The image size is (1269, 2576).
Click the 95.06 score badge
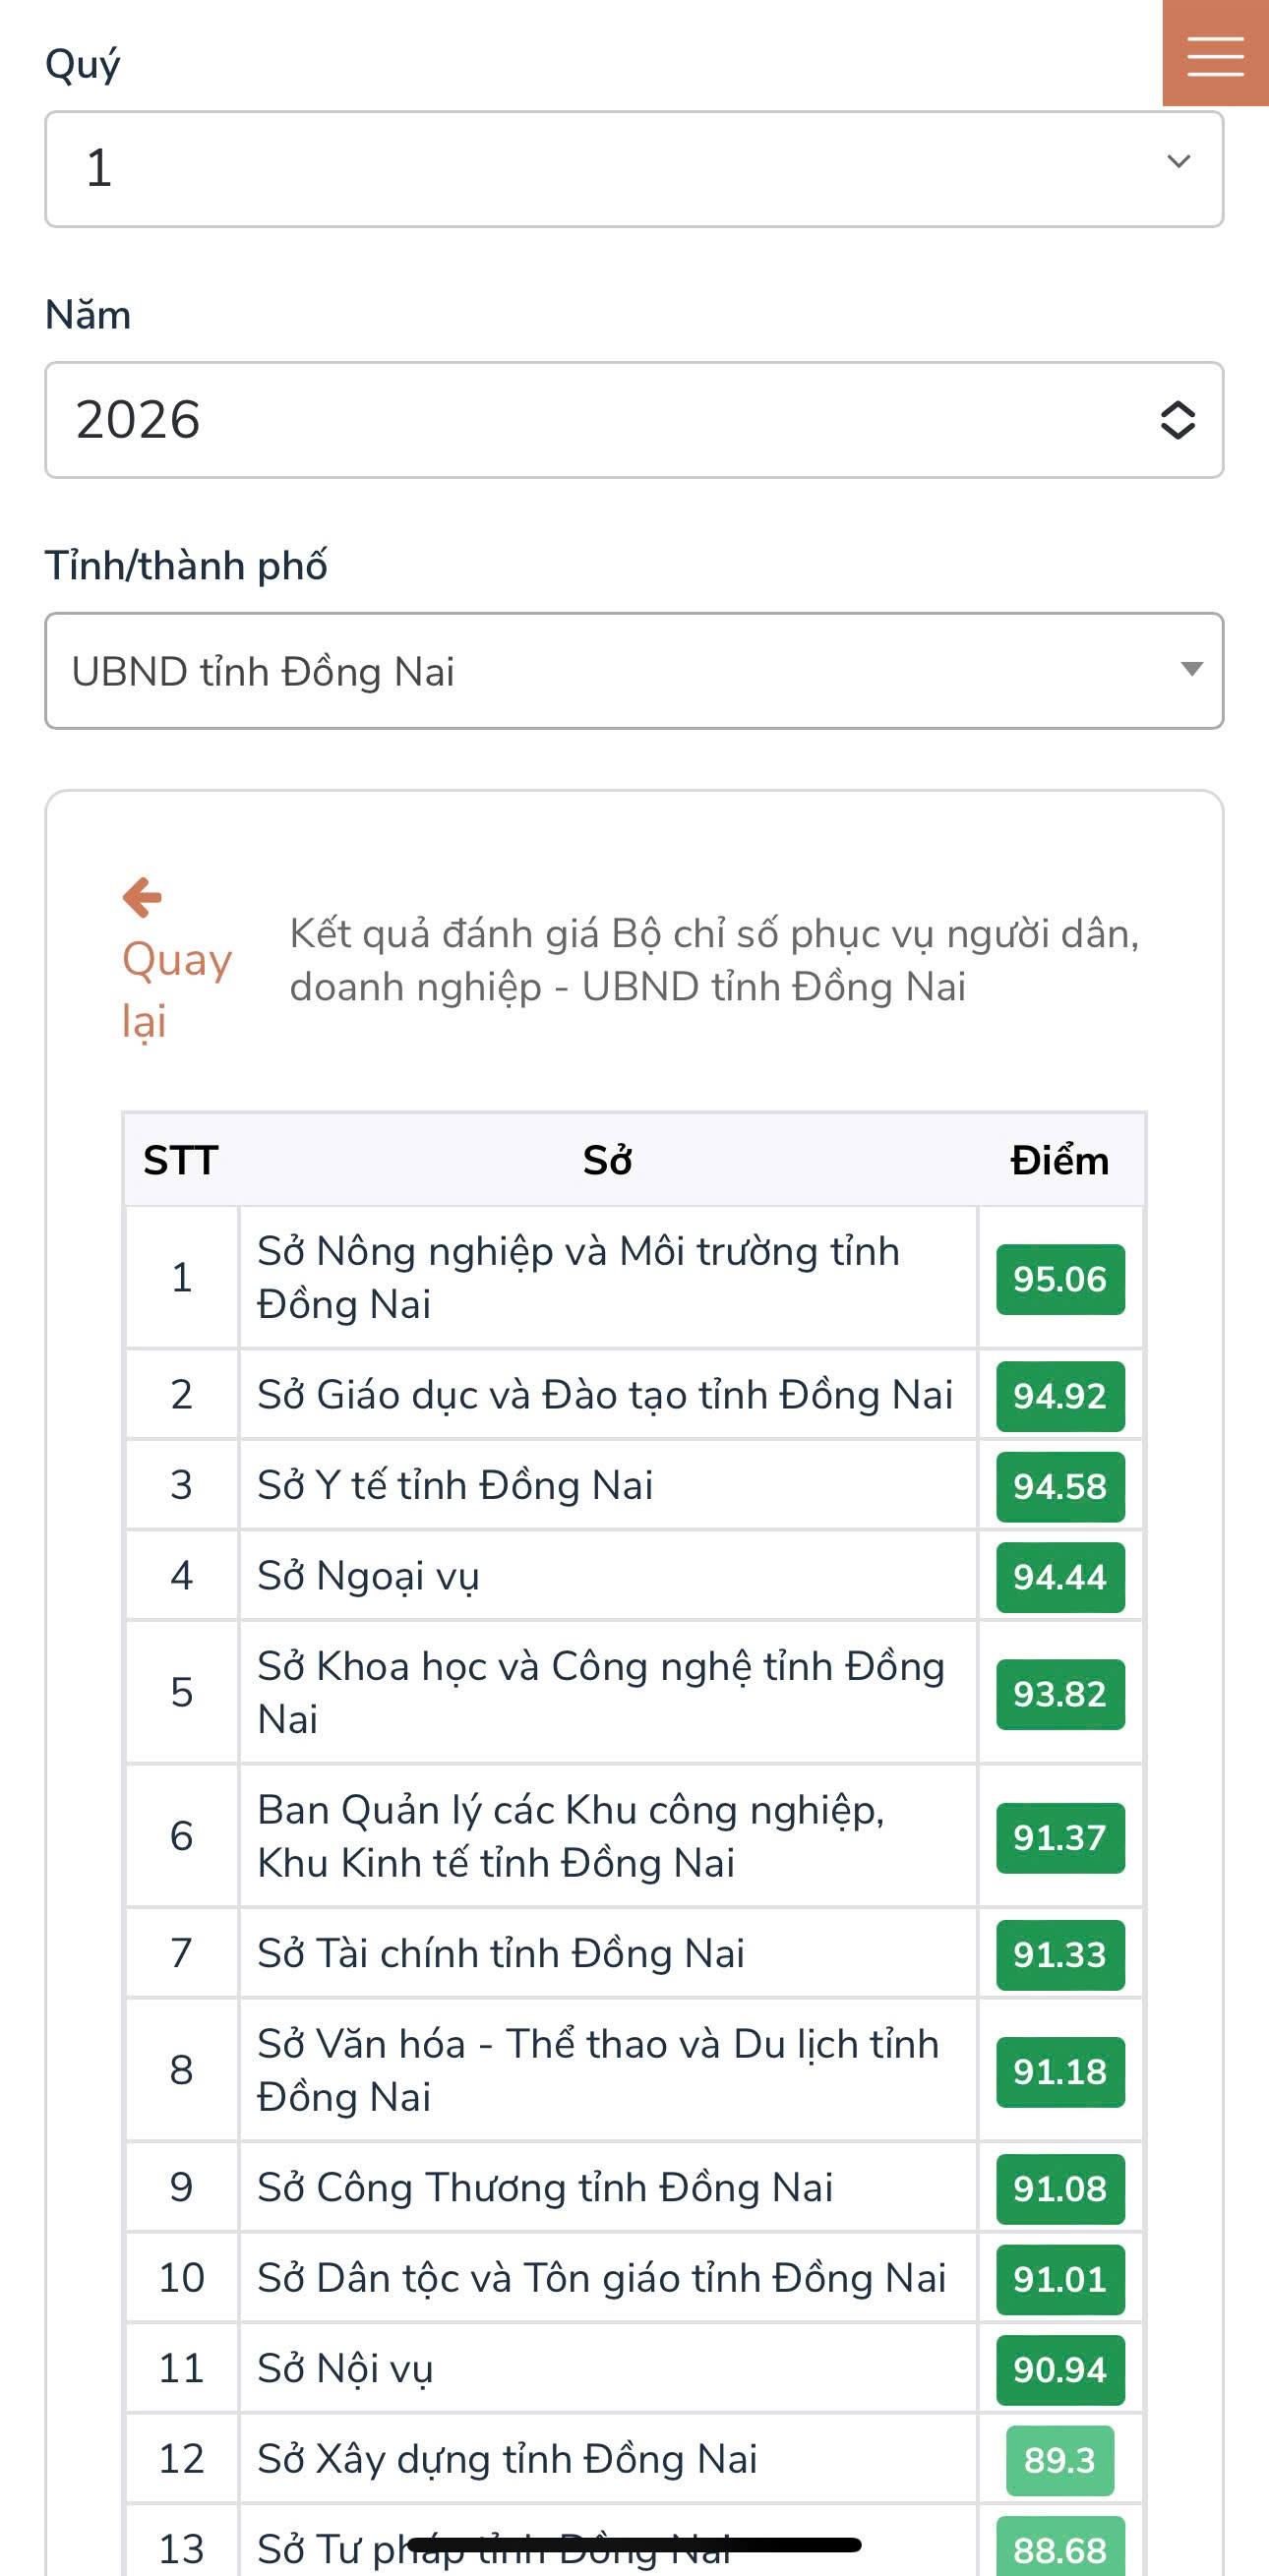(x=1059, y=1279)
